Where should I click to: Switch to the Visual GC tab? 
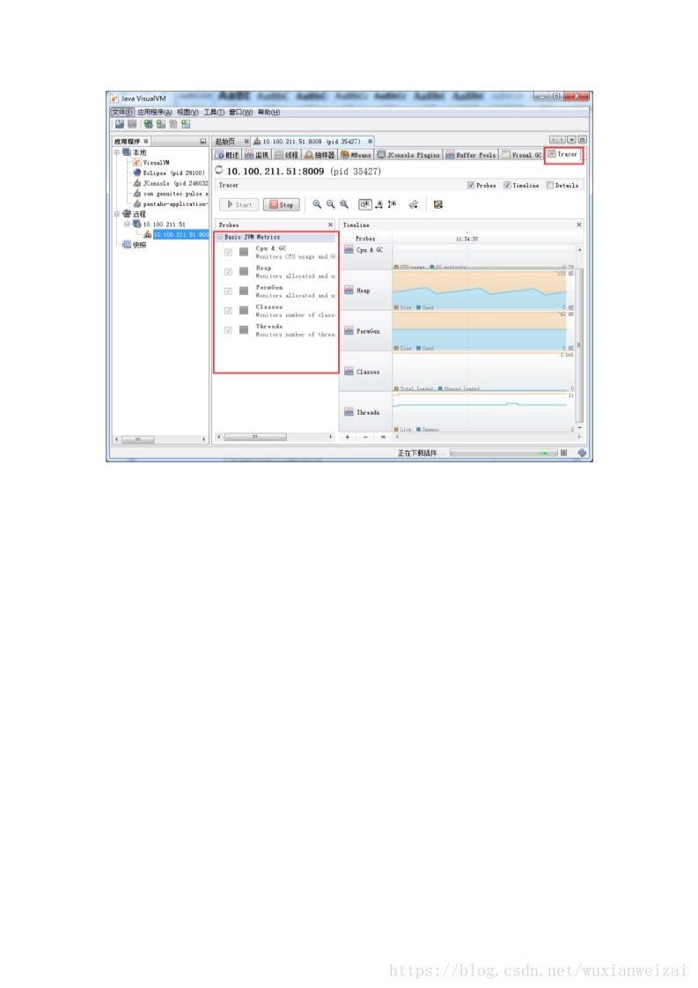522,154
